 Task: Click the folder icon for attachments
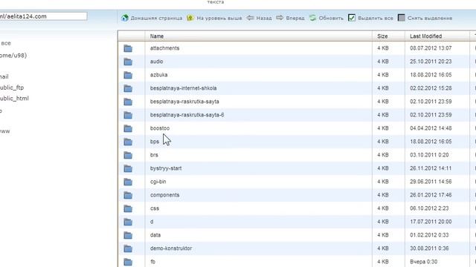click(x=128, y=48)
